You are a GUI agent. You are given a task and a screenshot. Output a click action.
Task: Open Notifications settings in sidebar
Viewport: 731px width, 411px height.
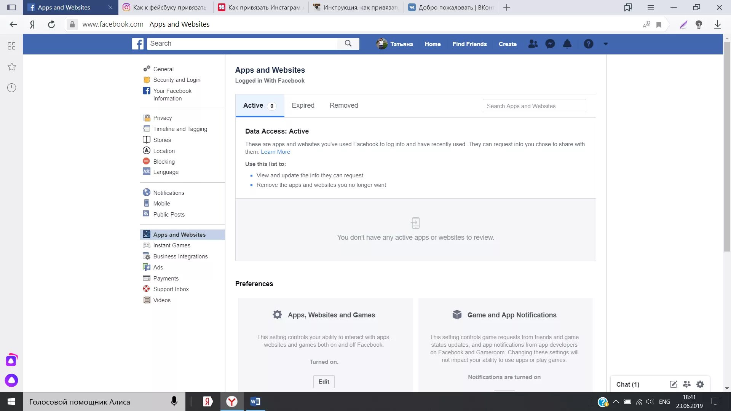click(169, 193)
